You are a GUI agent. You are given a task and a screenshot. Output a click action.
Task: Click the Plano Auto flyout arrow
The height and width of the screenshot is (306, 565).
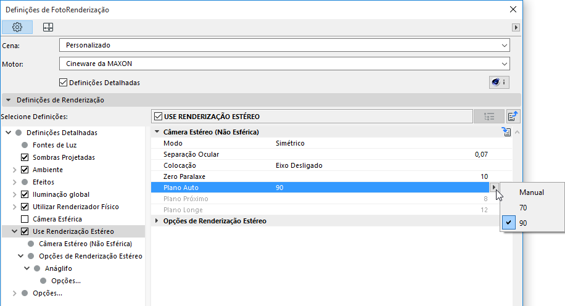tap(493, 188)
